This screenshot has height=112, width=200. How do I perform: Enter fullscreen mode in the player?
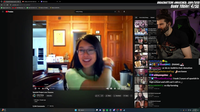pos(130,88)
